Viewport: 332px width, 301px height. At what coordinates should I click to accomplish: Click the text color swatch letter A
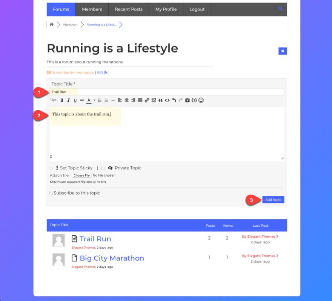[x=89, y=100]
